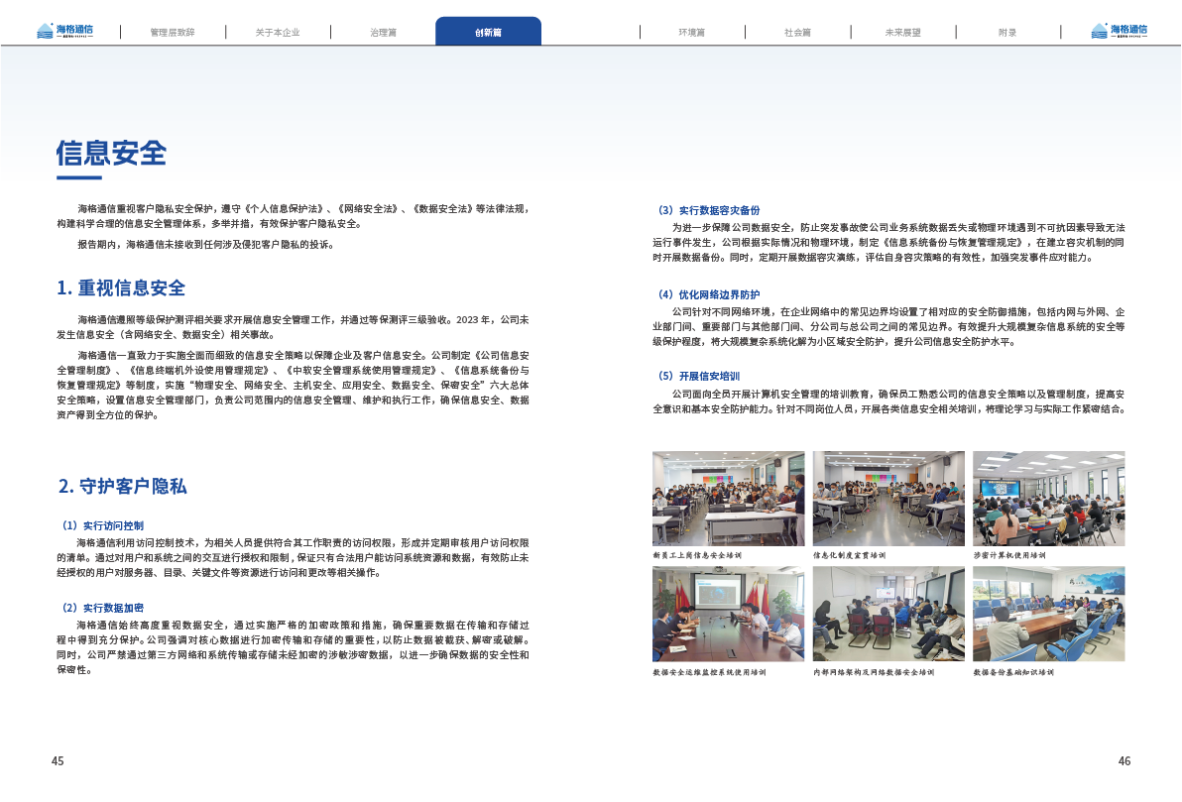Screen dimensions: 1182x802
Task: Open the 附录 appendix tab
Action: [1007, 32]
